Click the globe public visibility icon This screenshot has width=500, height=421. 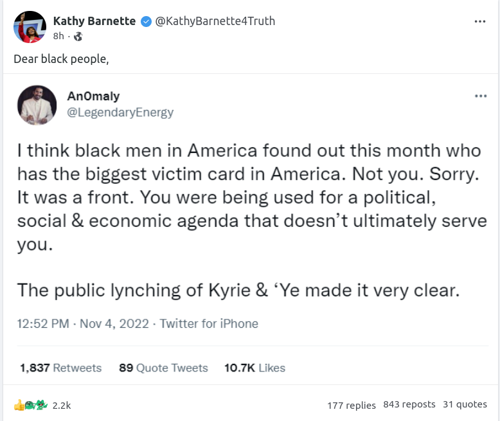coord(78,37)
